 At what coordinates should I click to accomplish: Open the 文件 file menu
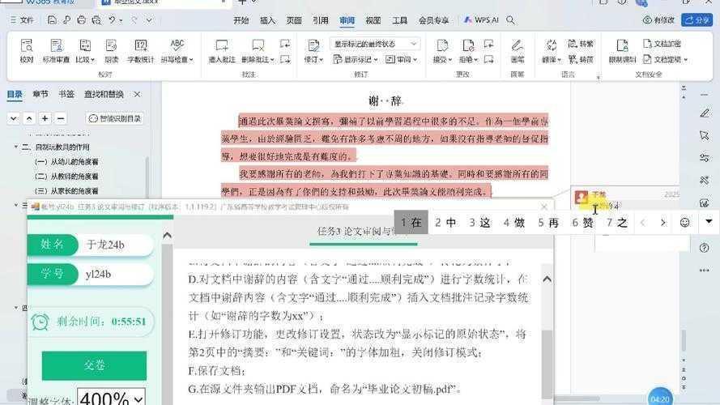coord(22,20)
